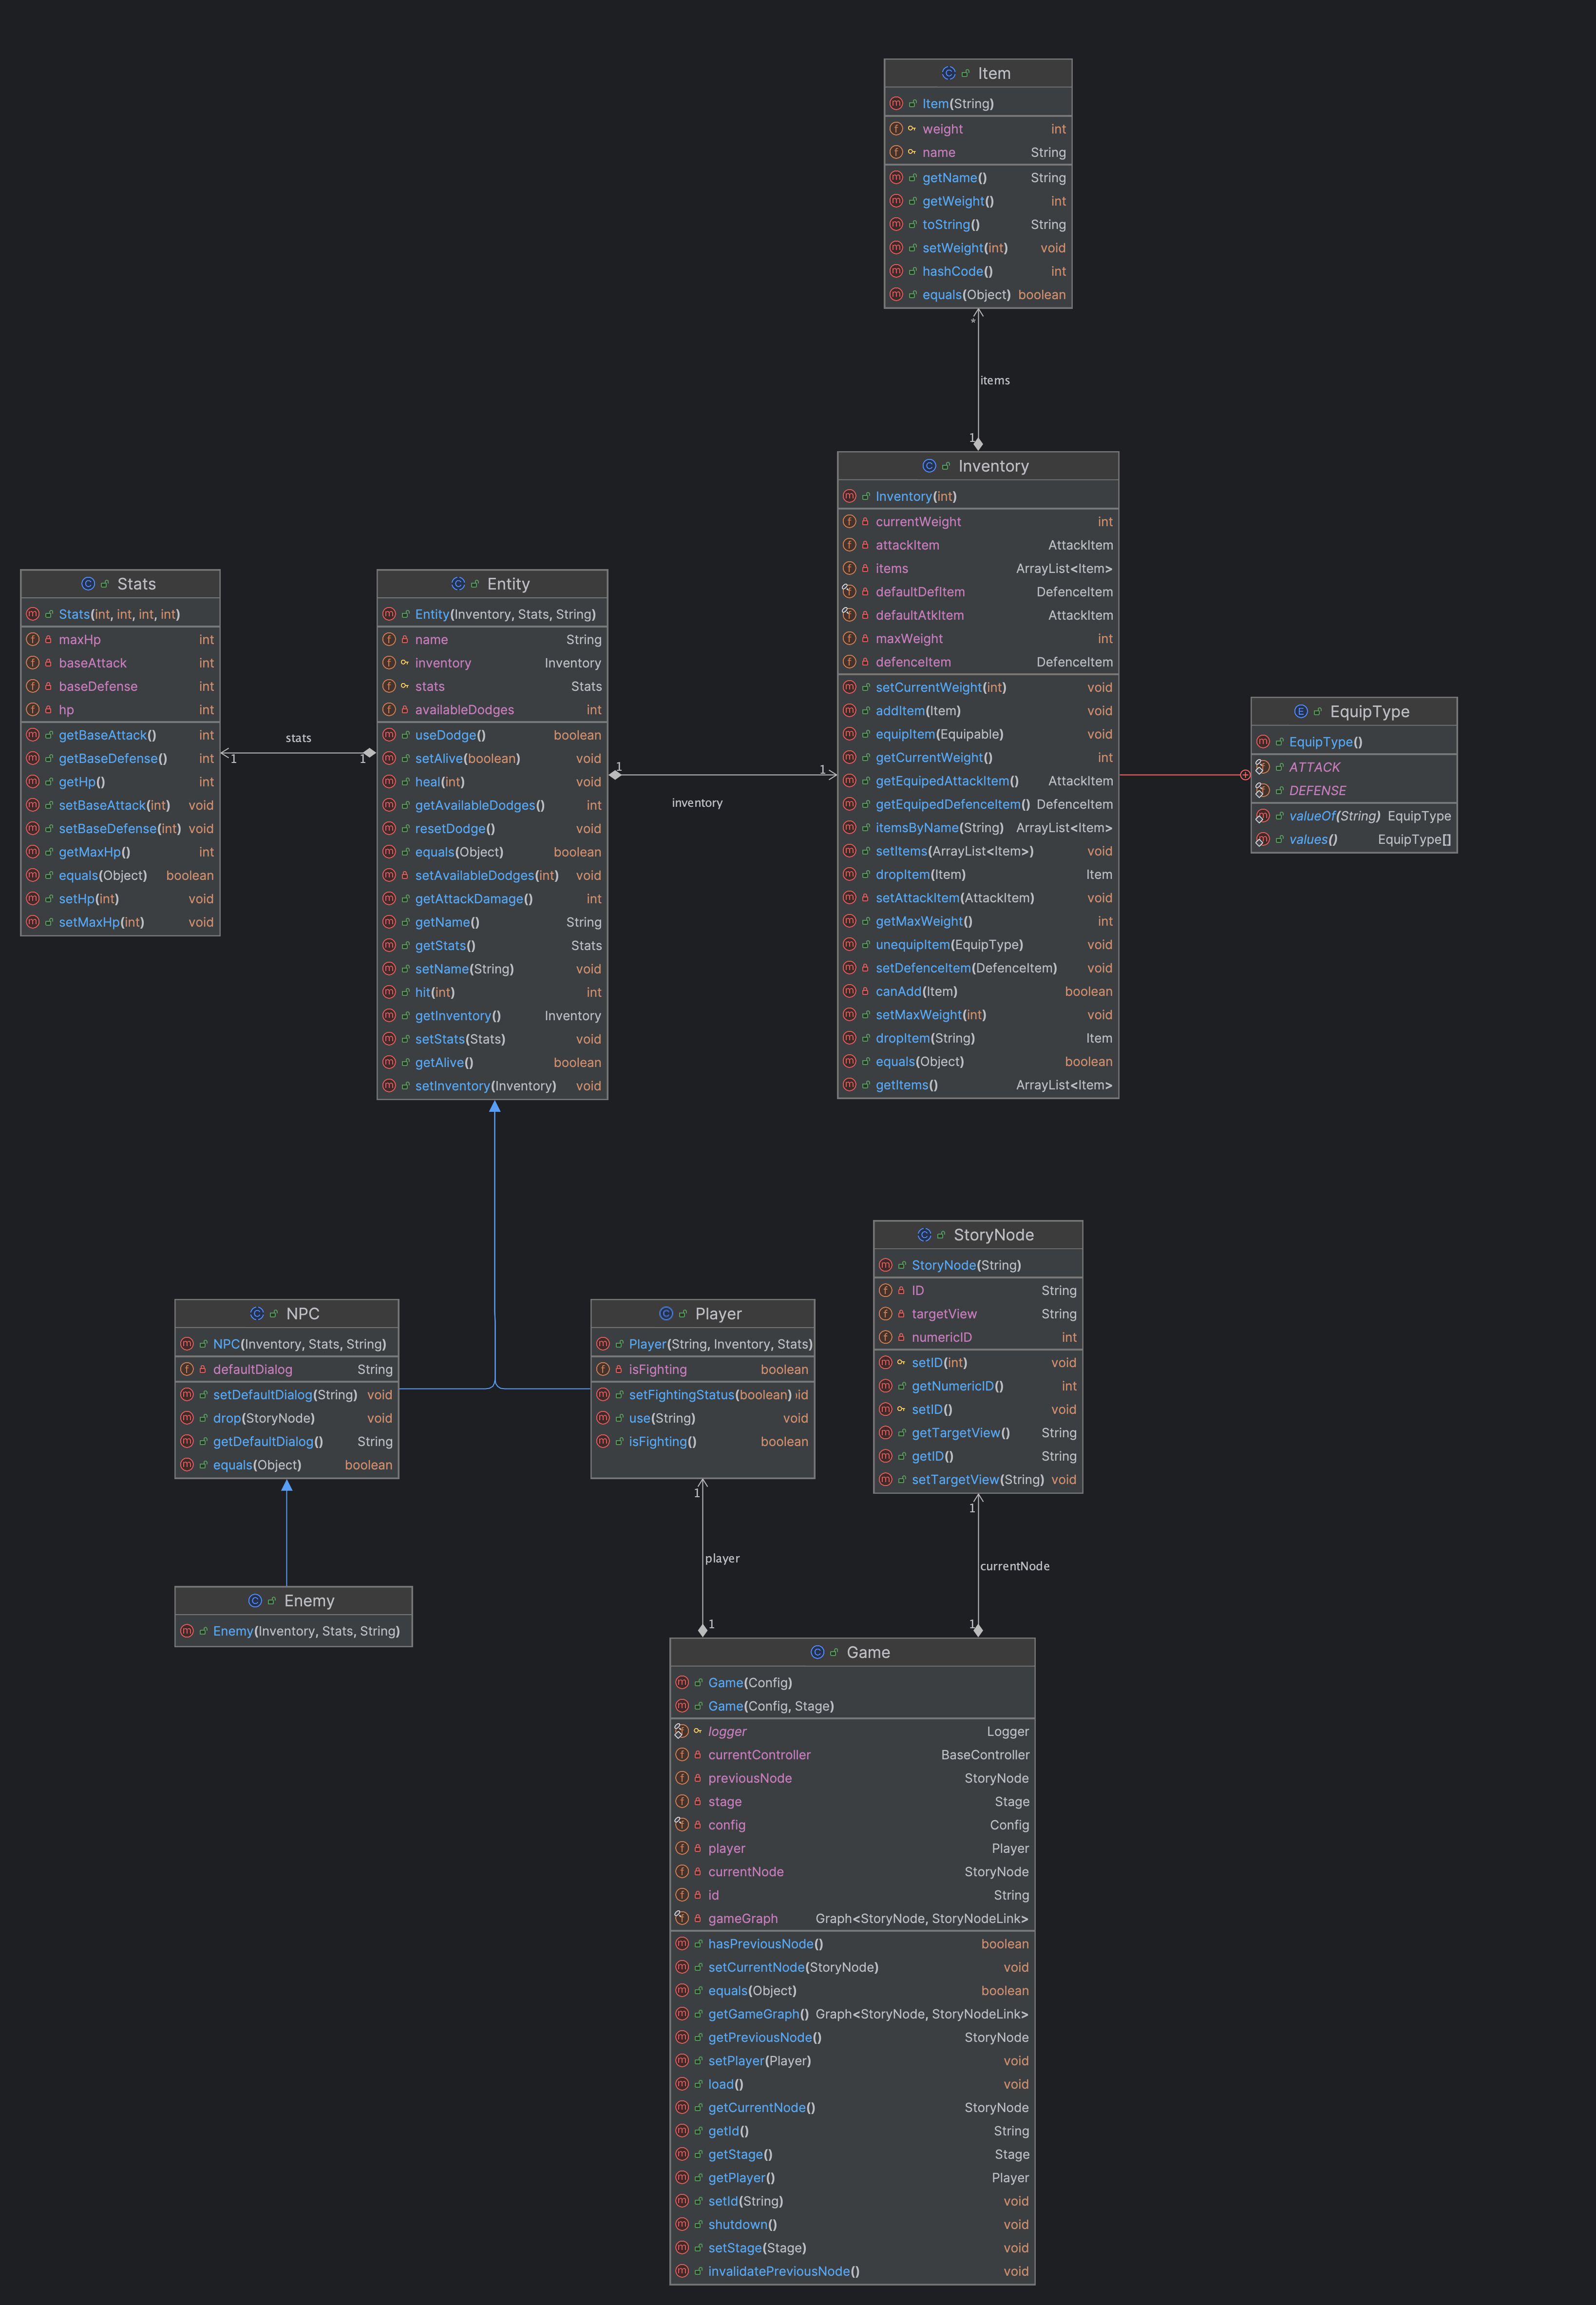
Task: Click method icon next to shutdown() in Game
Action: [682, 2224]
